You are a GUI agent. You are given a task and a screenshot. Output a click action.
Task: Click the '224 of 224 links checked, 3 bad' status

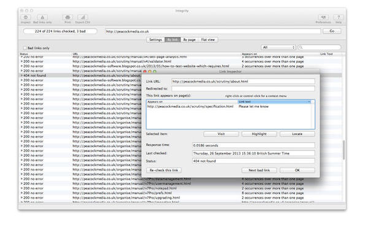pos(60,31)
